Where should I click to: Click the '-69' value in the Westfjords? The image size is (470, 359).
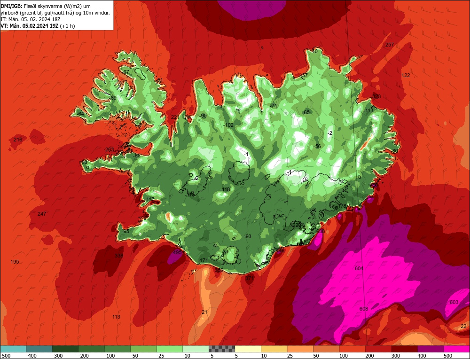[113, 98]
